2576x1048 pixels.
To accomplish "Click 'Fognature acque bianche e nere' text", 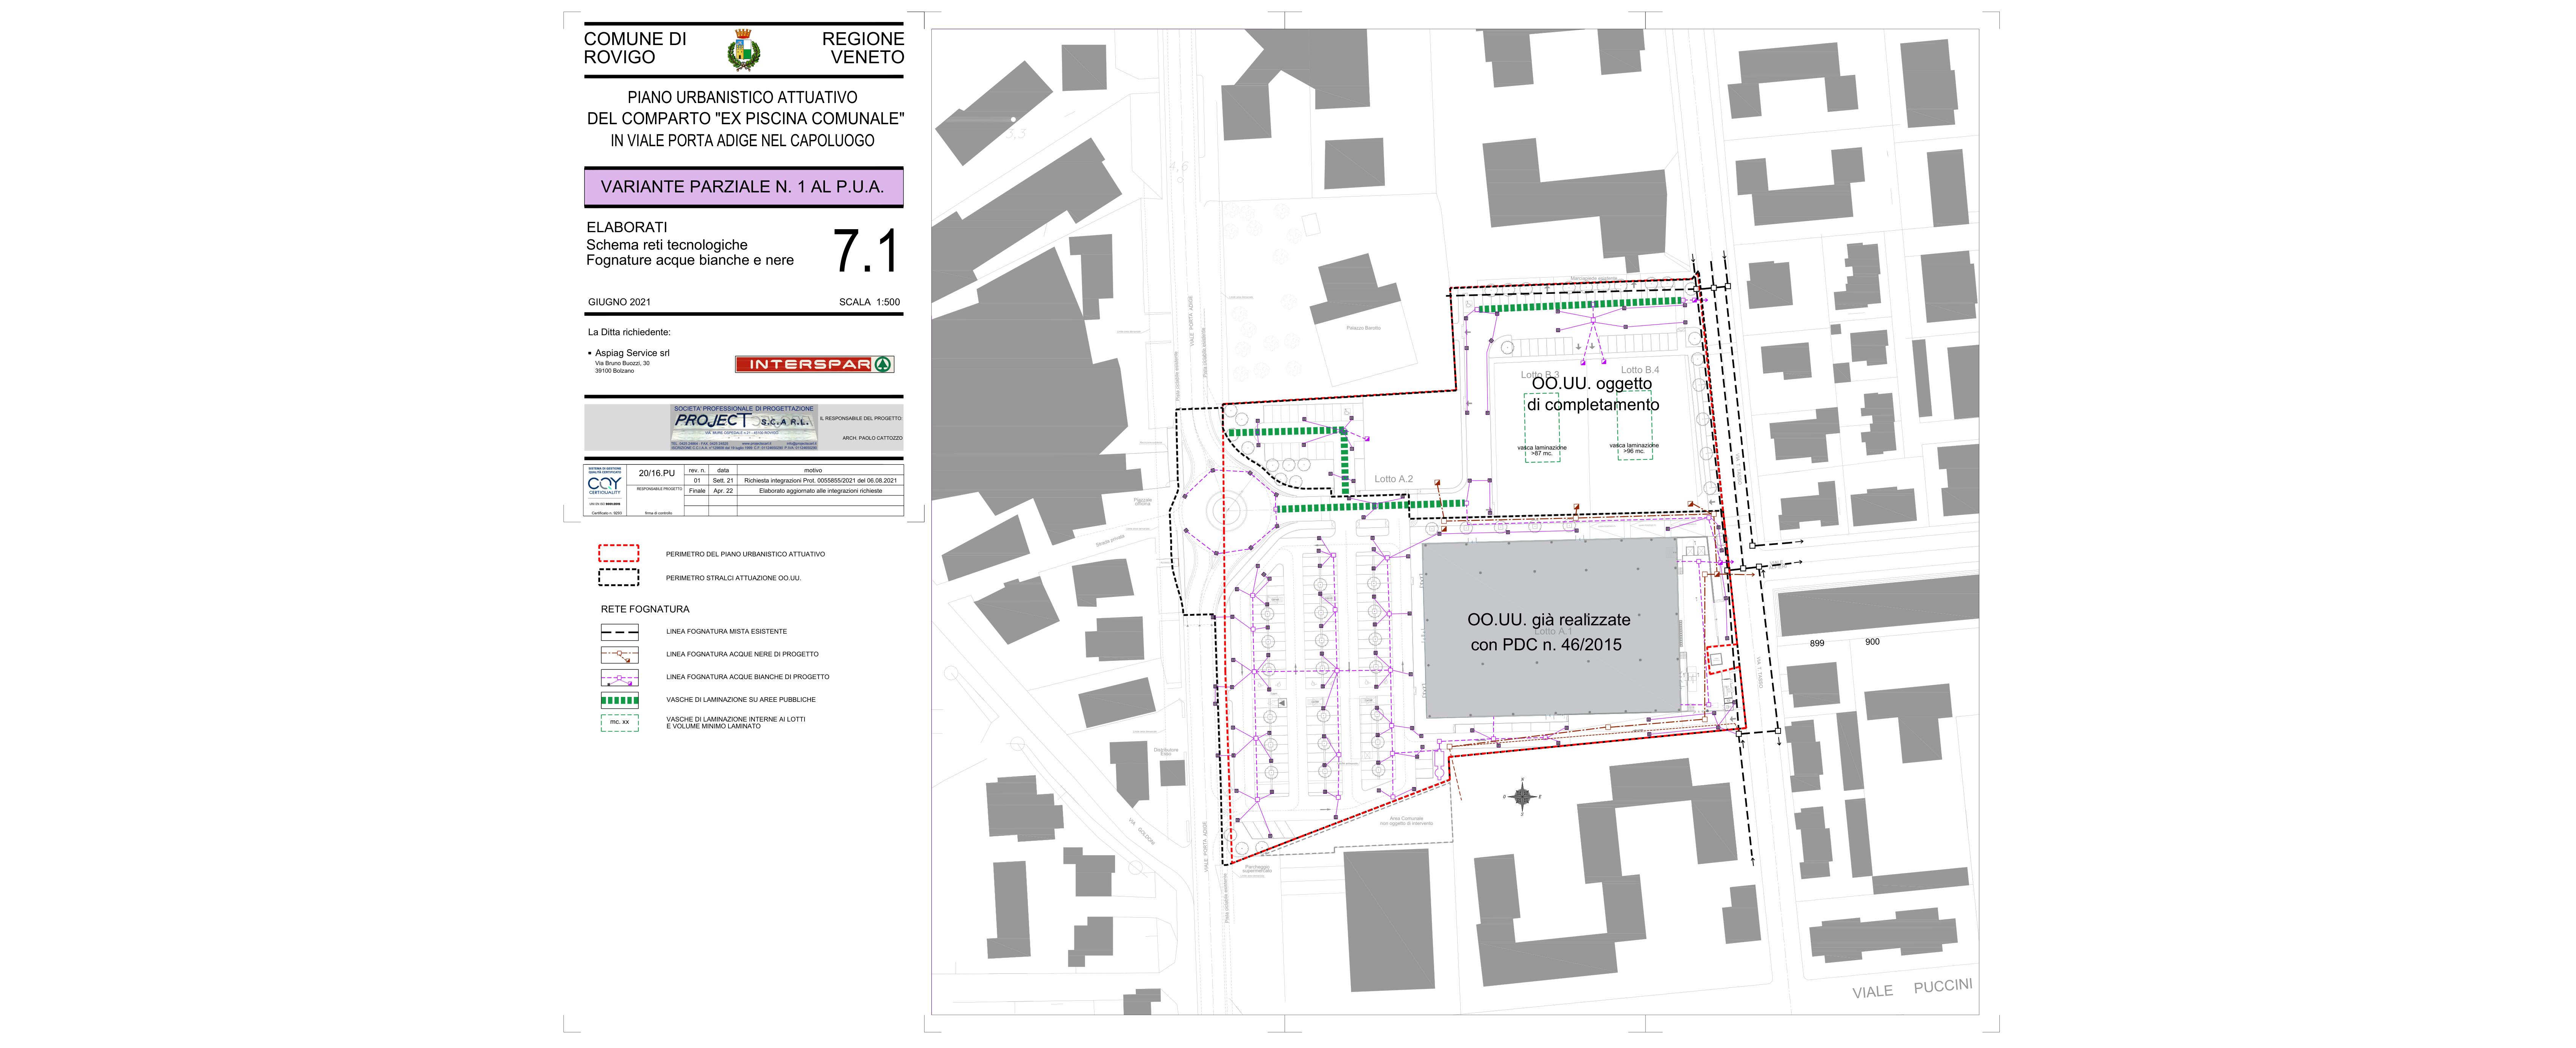I will pyautogui.click(x=690, y=260).
